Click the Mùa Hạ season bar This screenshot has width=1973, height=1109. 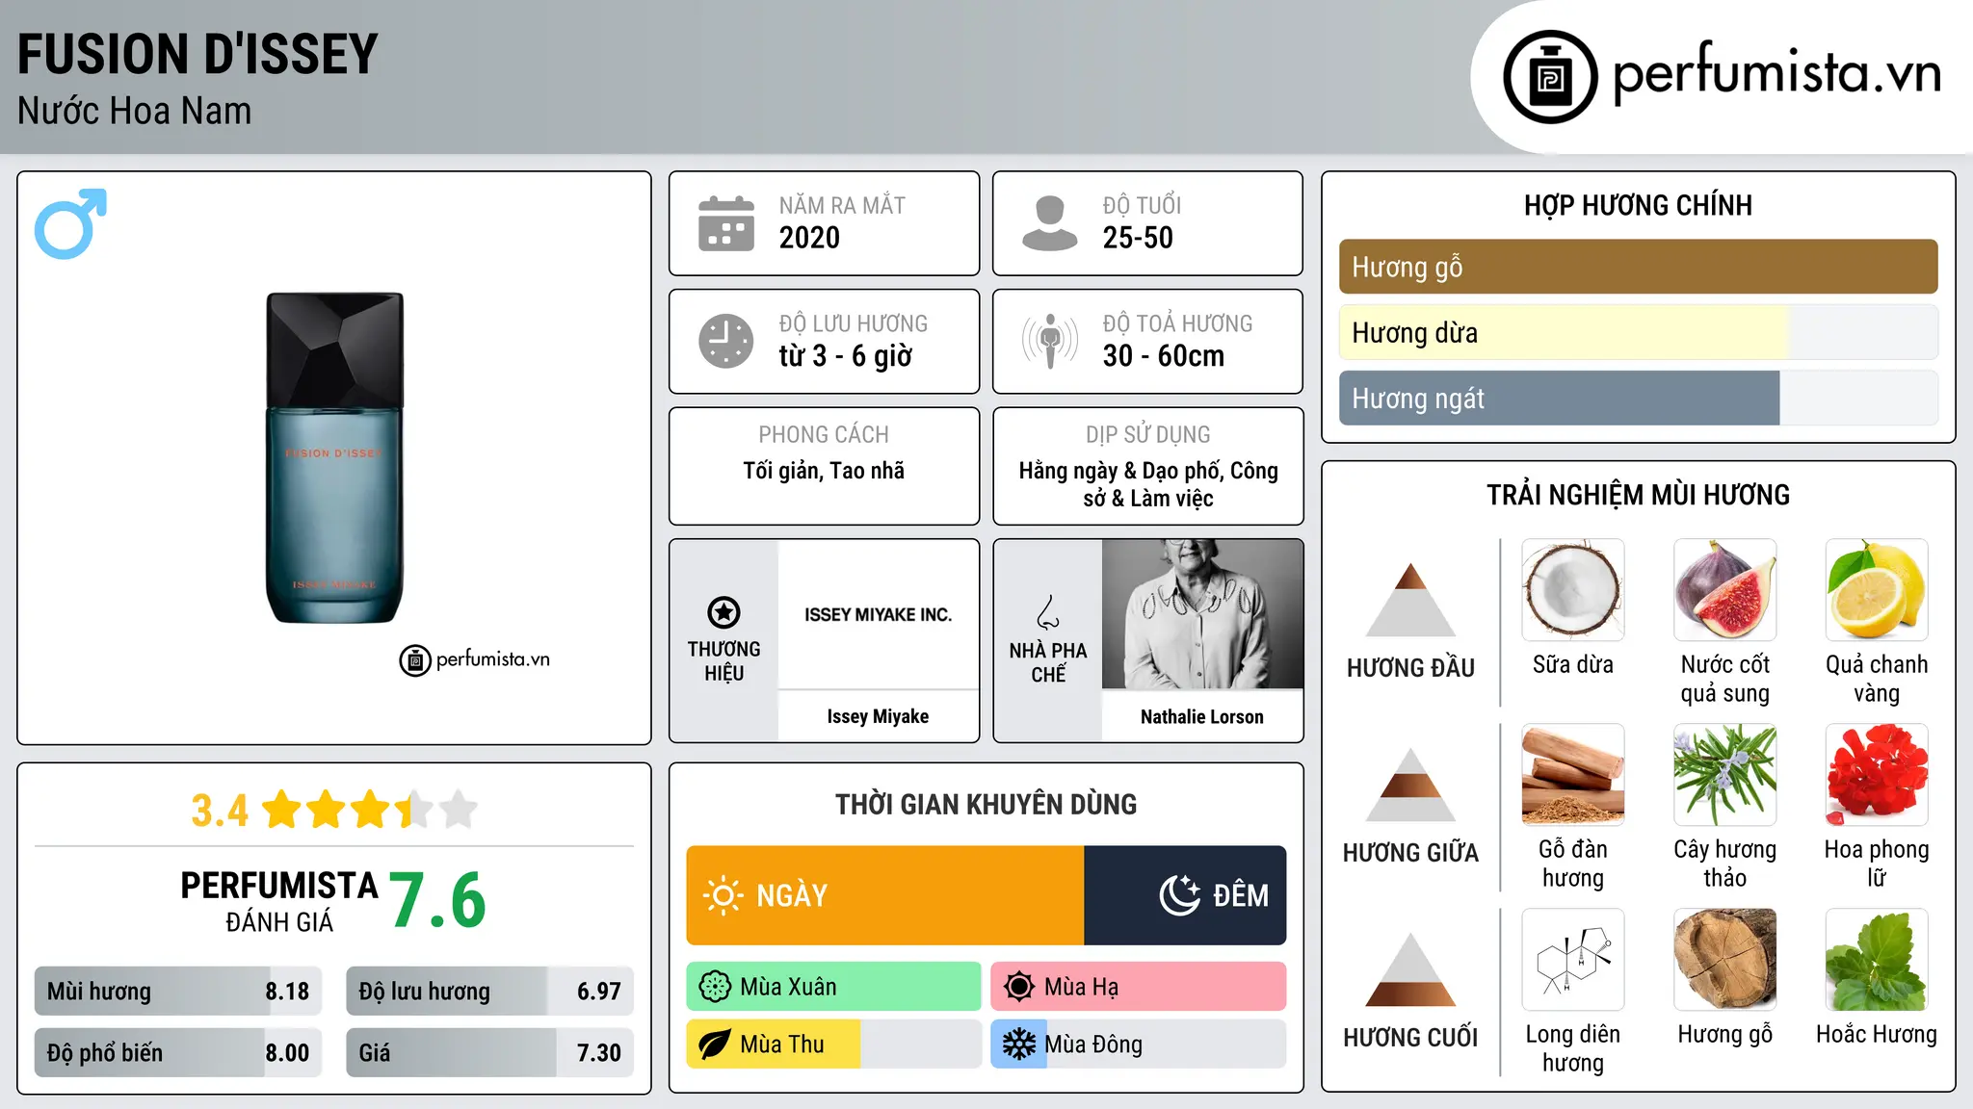point(1138,987)
